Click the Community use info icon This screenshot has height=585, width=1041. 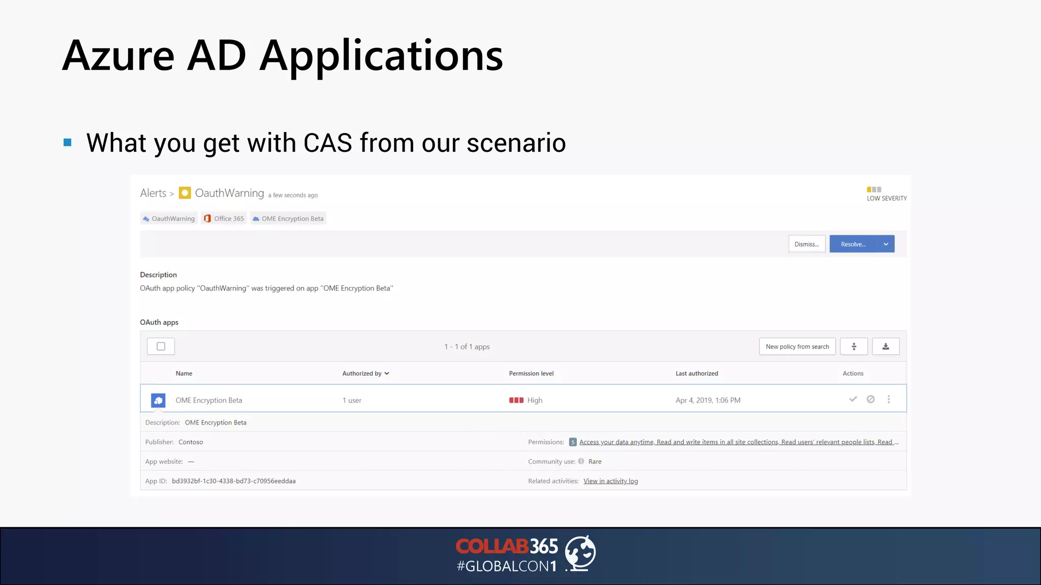(581, 461)
